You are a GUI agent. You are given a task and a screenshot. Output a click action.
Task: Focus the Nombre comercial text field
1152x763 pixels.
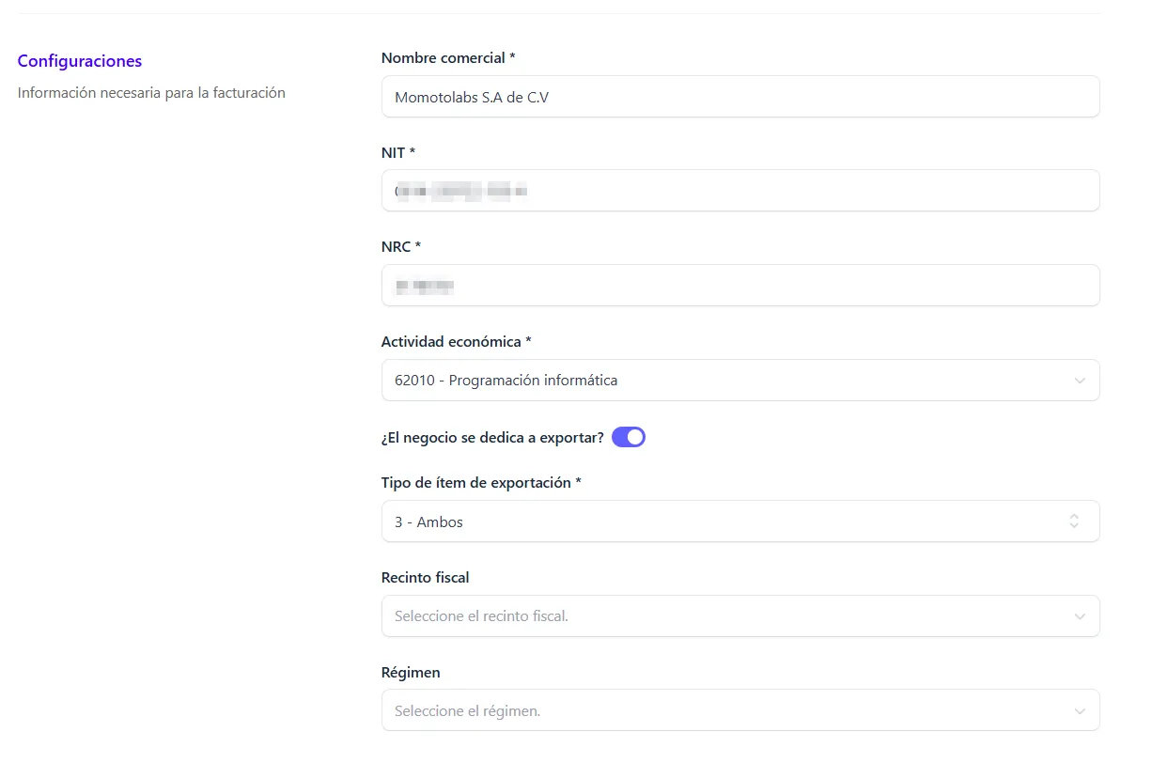click(x=739, y=97)
